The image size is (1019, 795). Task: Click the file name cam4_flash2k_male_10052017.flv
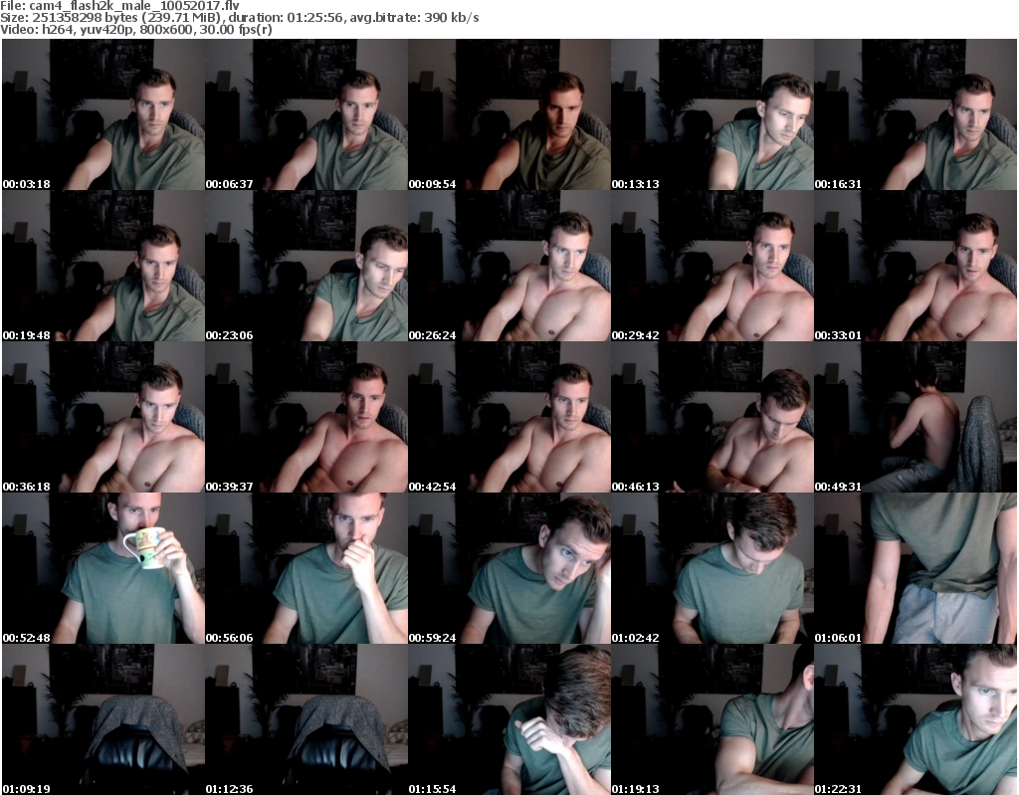(134, 6)
